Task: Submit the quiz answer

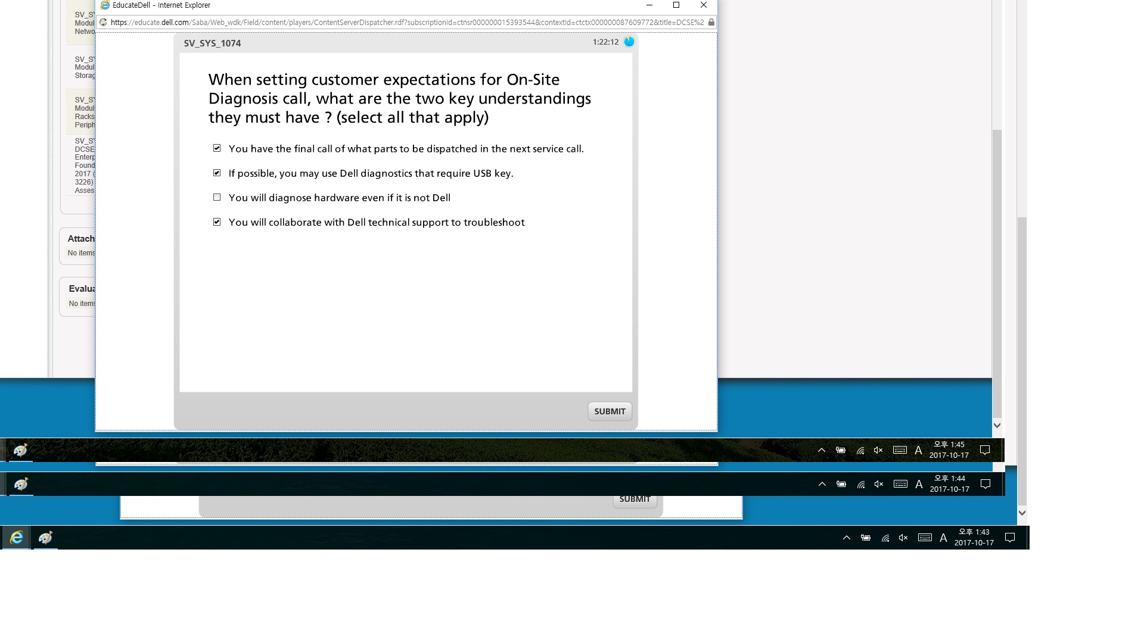Action: pos(610,411)
